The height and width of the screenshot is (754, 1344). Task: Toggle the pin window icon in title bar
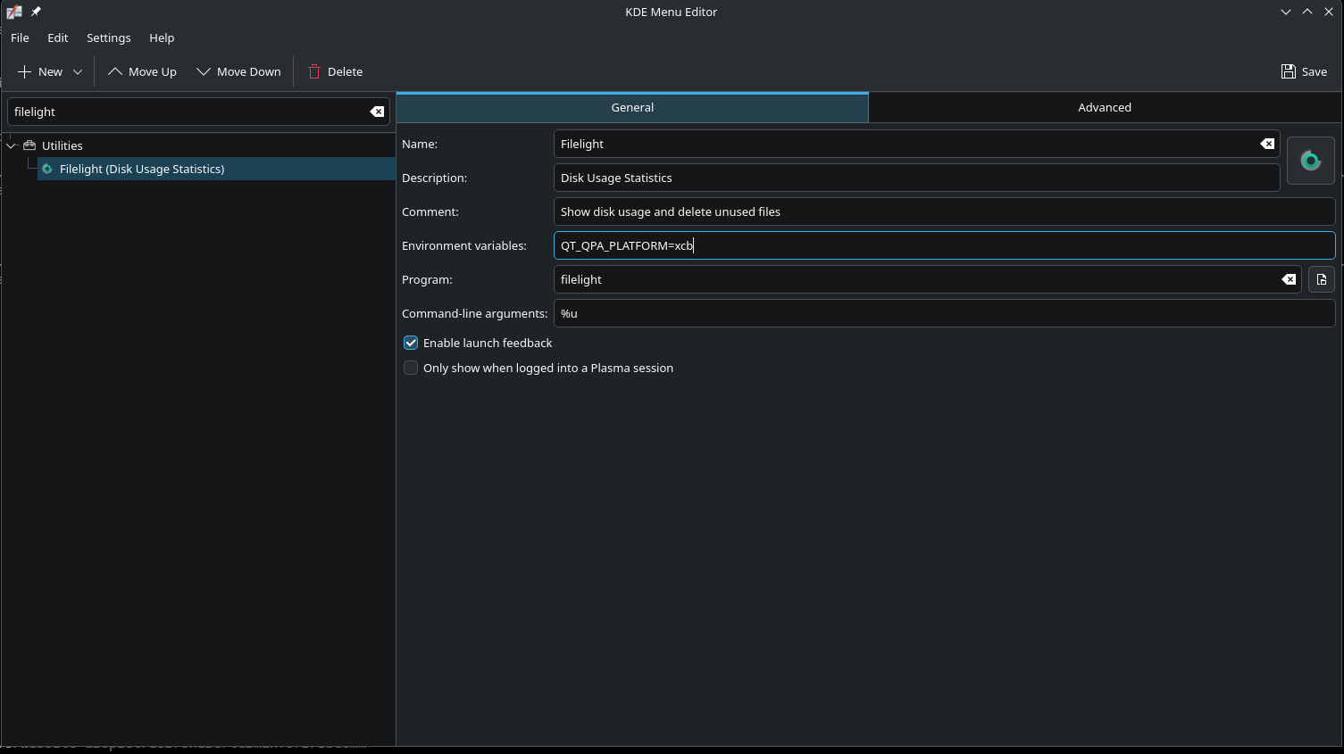(x=36, y=12)
